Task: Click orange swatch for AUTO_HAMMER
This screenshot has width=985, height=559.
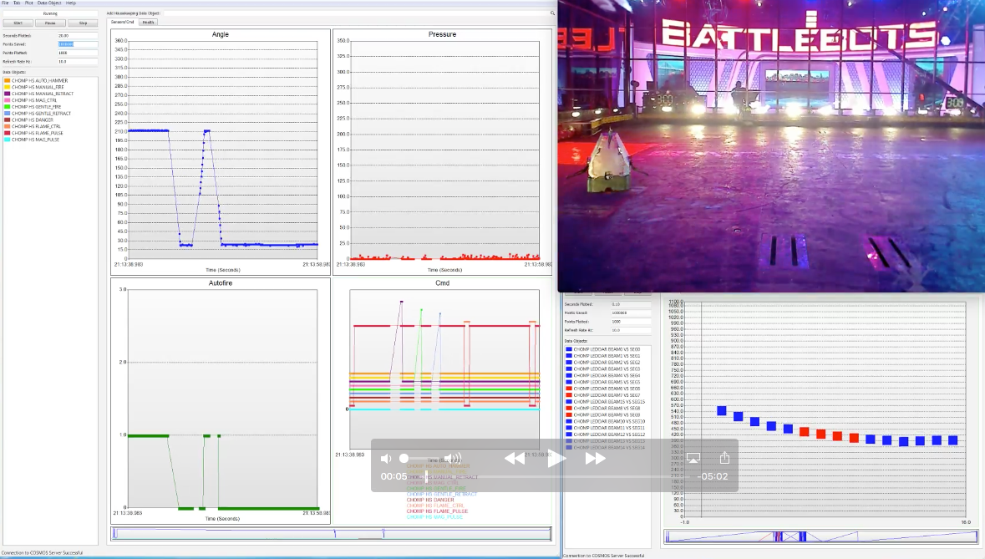Action: 7,80
